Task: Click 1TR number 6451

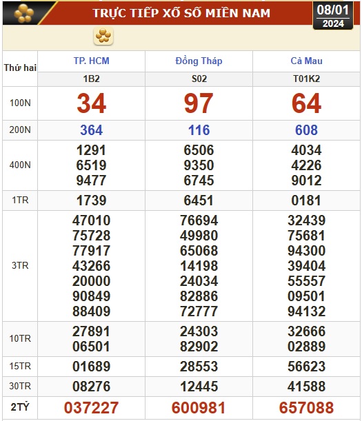Action: click(x=199, y=201)
